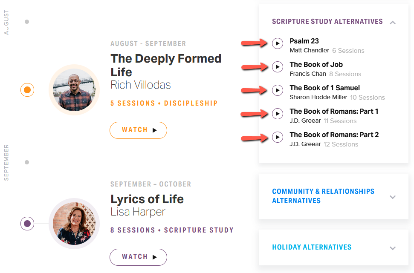
Task: Play The Book of Romans: Part 2
Action: coord(278,137)
